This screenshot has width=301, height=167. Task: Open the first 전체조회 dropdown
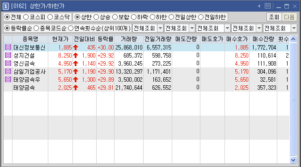coord(160,29)
